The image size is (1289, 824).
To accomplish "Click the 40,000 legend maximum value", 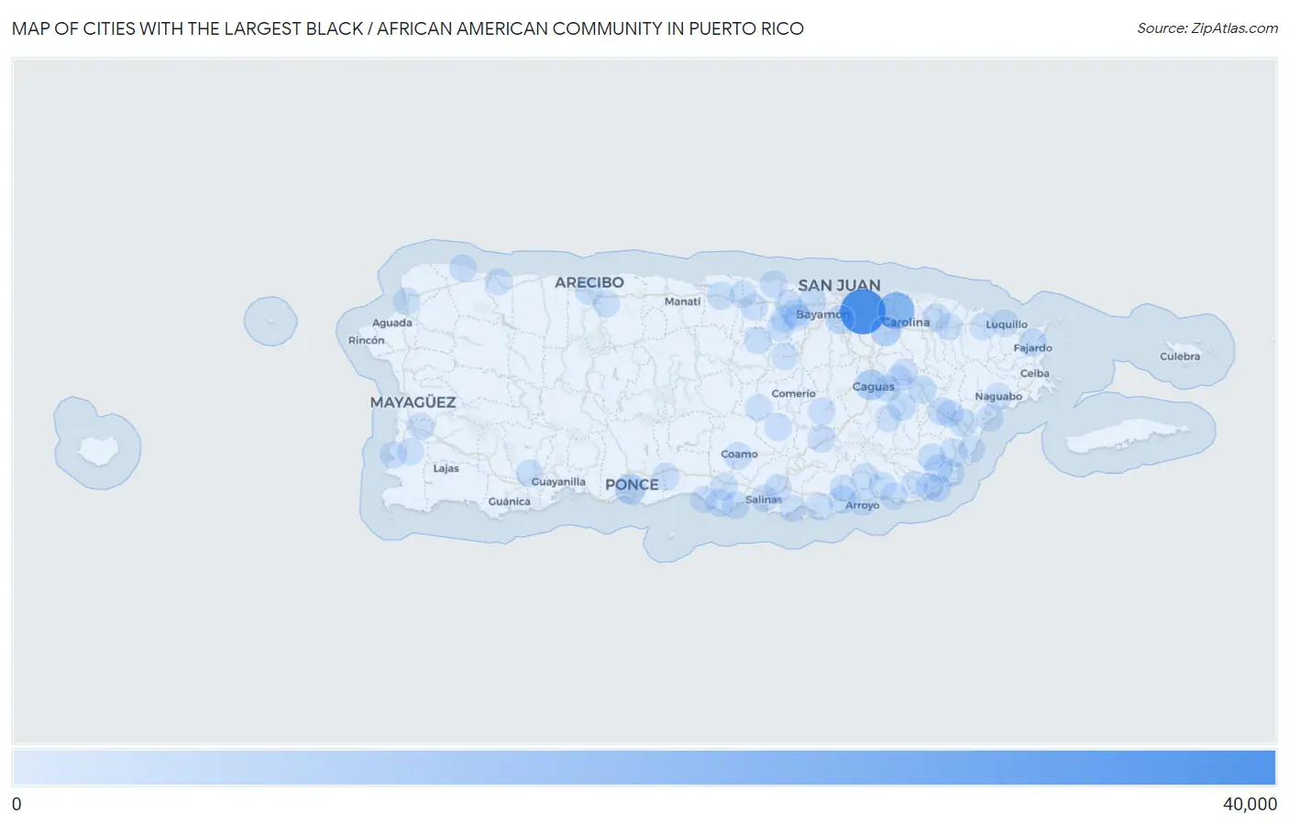I will (1250, 804).
